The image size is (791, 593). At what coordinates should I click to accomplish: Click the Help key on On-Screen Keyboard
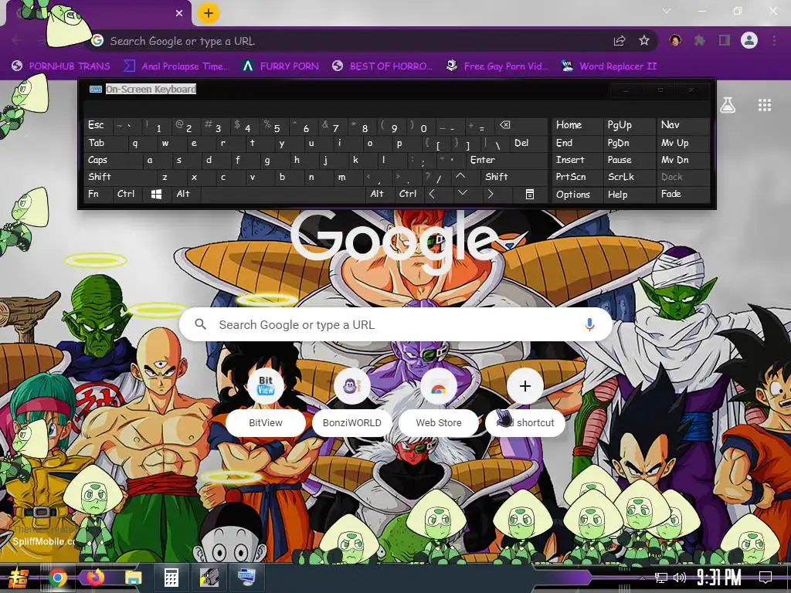[629, 194]
